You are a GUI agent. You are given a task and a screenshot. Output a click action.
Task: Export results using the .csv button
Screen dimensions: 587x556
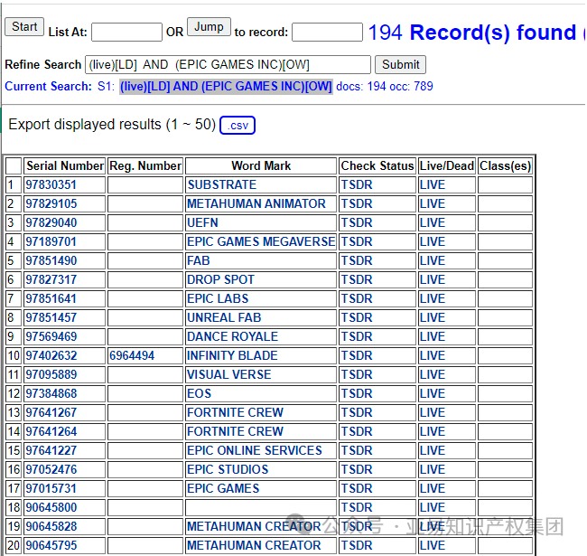point(238,125)
